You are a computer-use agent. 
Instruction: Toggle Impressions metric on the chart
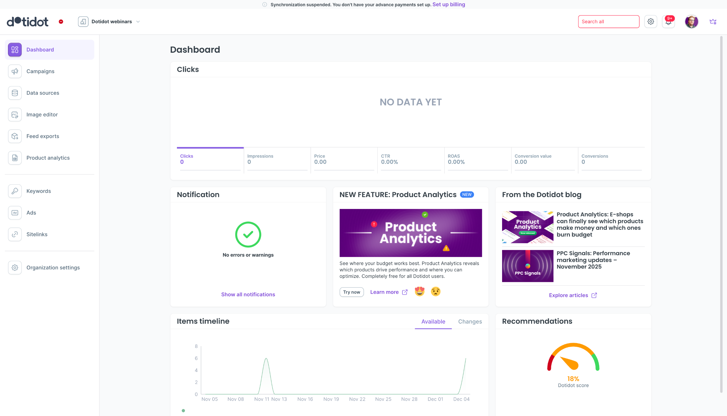pos(277,159)
